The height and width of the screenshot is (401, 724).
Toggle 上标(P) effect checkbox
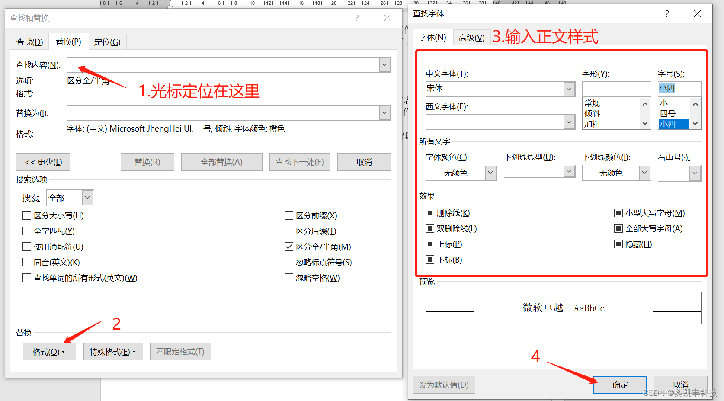(x=430, y=244)
